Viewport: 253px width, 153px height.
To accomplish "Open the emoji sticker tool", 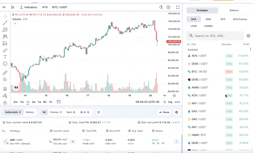I will point(5,64).
